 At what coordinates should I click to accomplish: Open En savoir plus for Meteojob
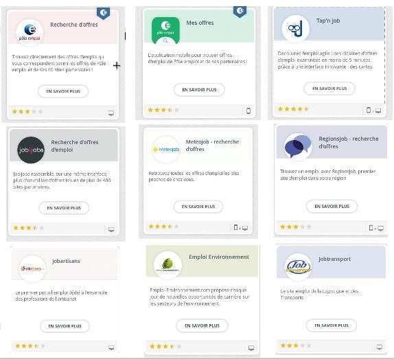click(x=198, y=207)
